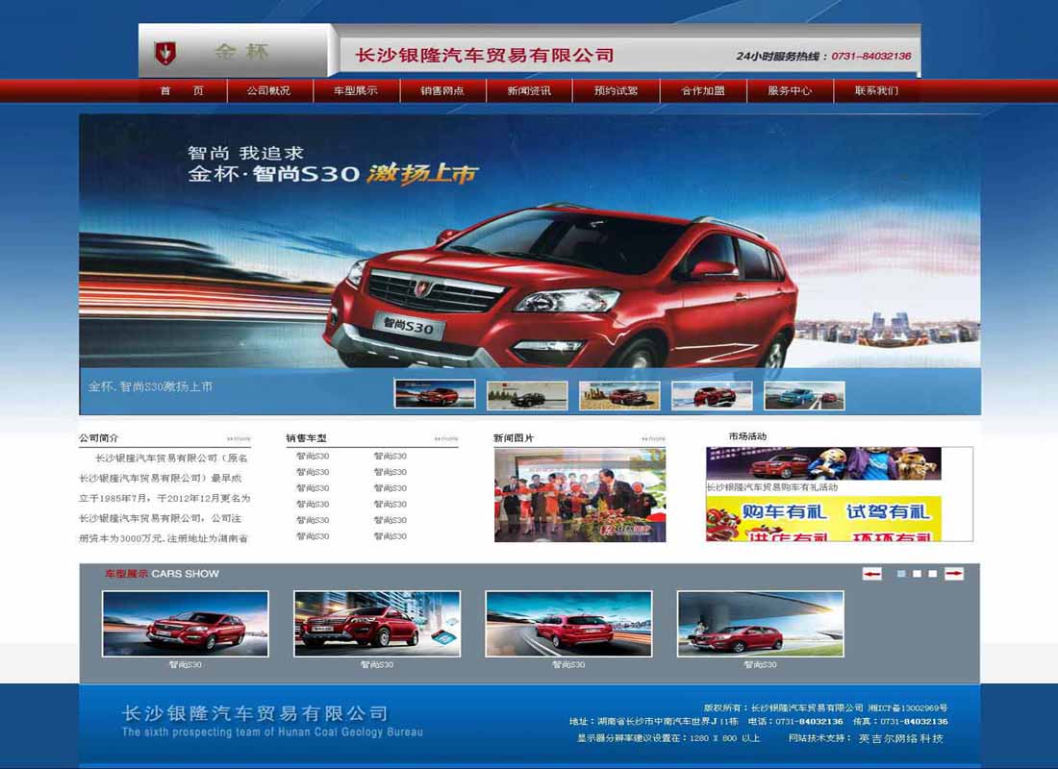Advance Cars Show with right arrow

[954, 574]
